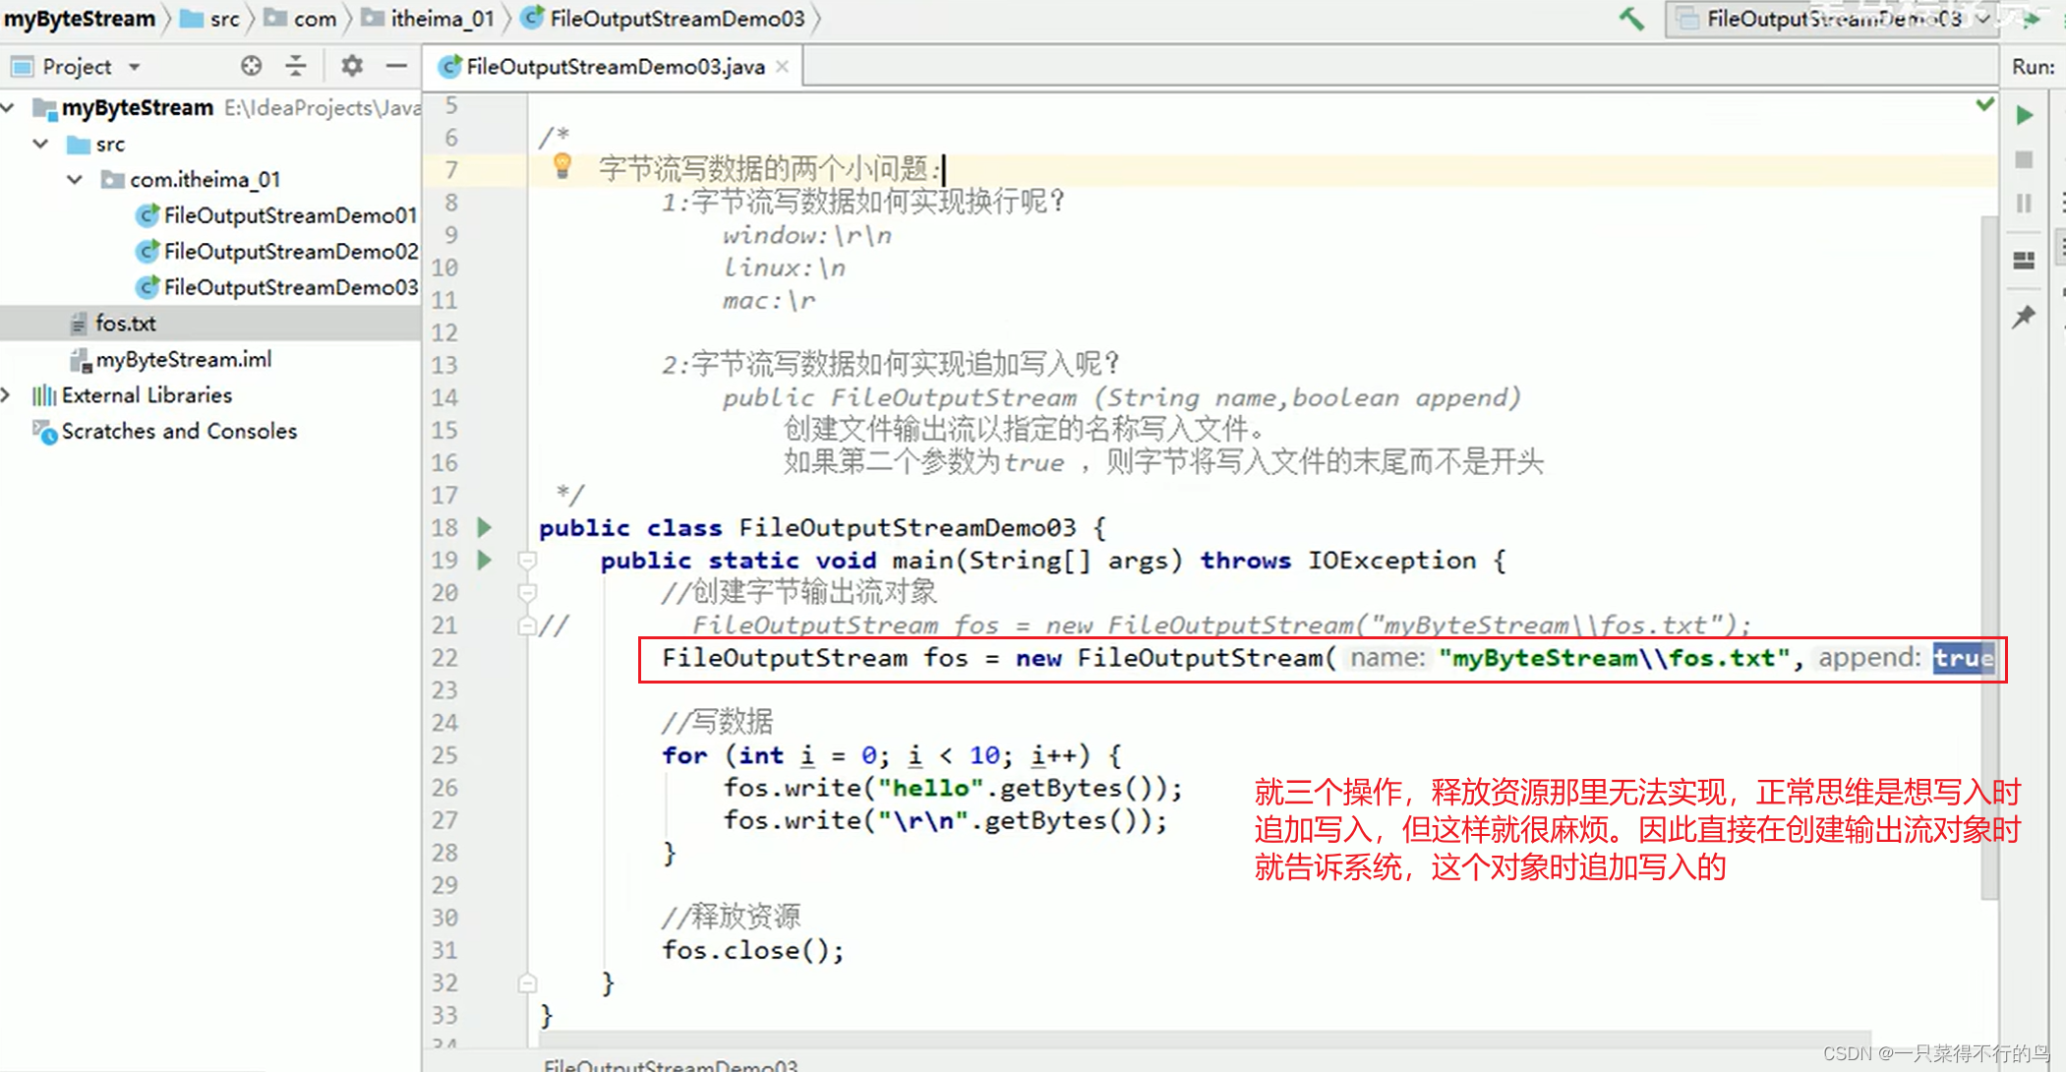Open Project panel settings gear
Screen dimensions: 2066x1072
351,66
